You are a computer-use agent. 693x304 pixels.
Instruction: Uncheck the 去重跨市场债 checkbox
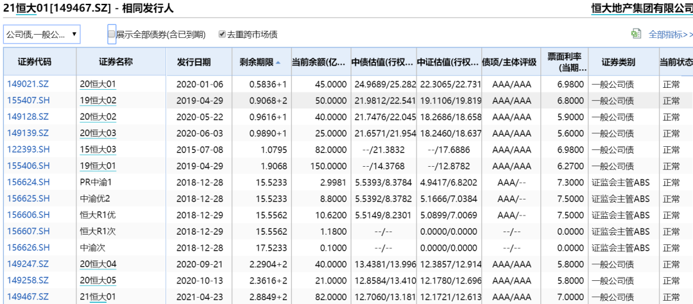tap(222, 34)
